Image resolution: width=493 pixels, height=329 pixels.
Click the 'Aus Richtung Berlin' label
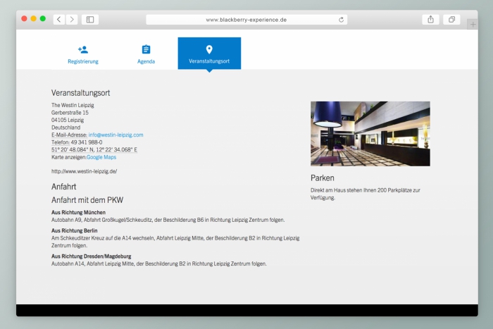click(x=74, y=230)
